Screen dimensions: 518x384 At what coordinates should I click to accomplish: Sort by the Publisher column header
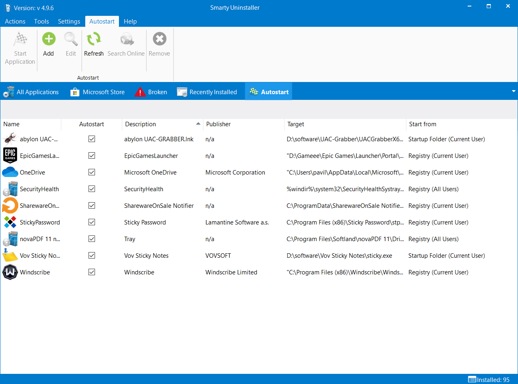[244, 124]
